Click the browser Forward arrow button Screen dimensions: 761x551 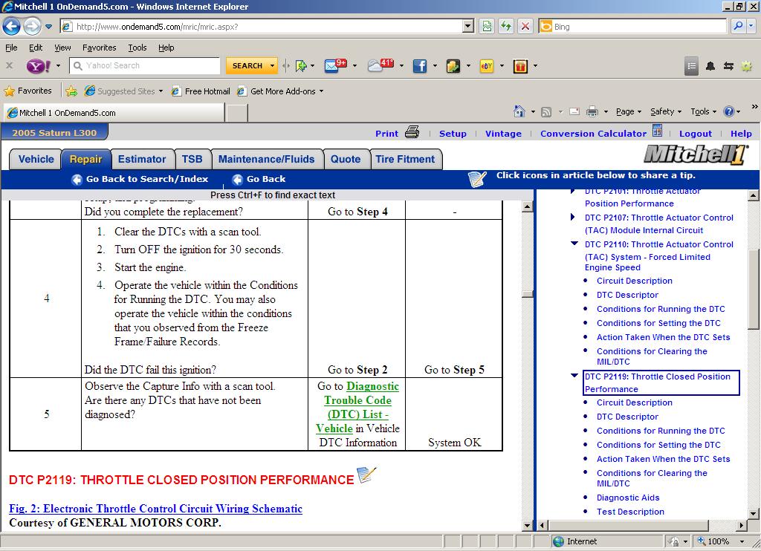click(32, 26)
